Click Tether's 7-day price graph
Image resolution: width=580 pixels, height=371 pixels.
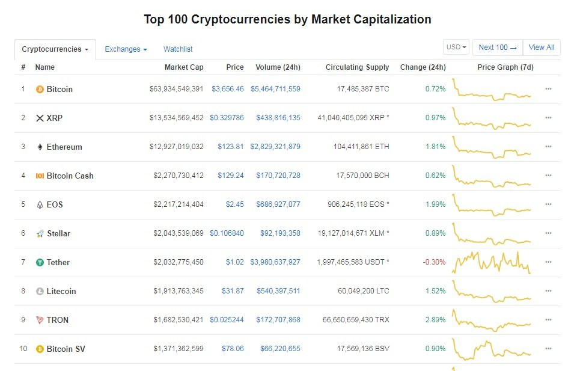[491, 262]
